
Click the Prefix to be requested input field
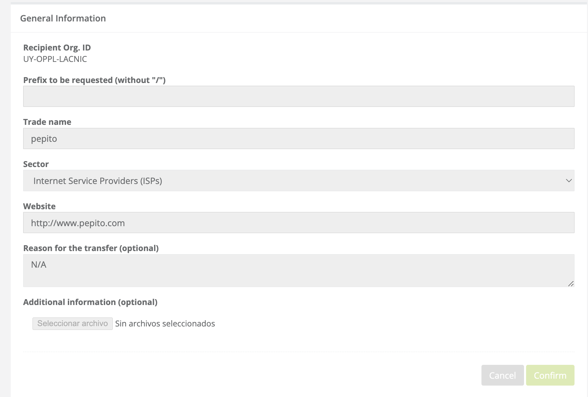coord(298,96)
